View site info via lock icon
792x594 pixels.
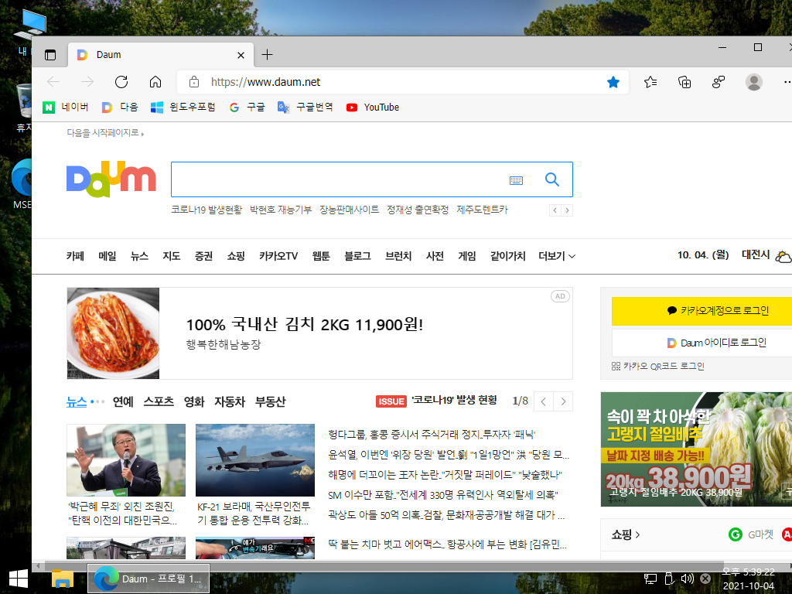coord(194,82)
